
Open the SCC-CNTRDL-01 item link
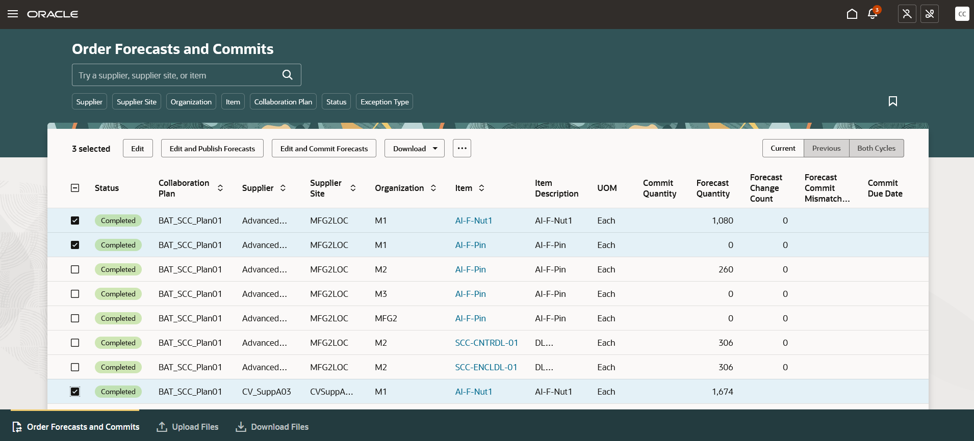486,343
